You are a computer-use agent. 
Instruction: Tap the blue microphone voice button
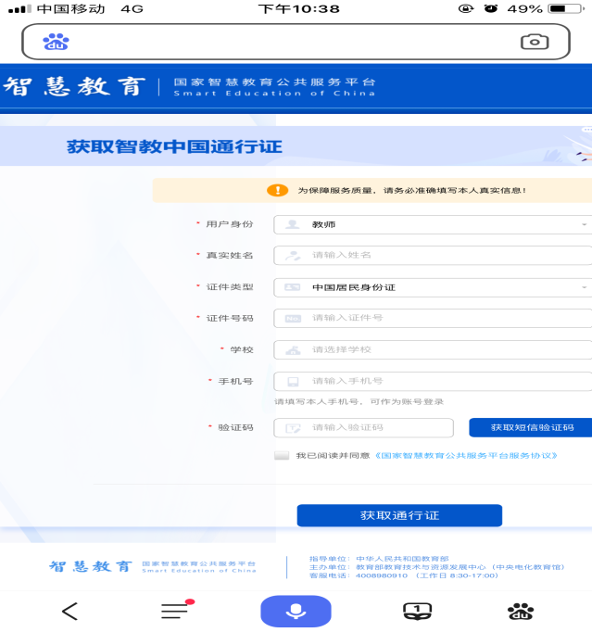296,611
